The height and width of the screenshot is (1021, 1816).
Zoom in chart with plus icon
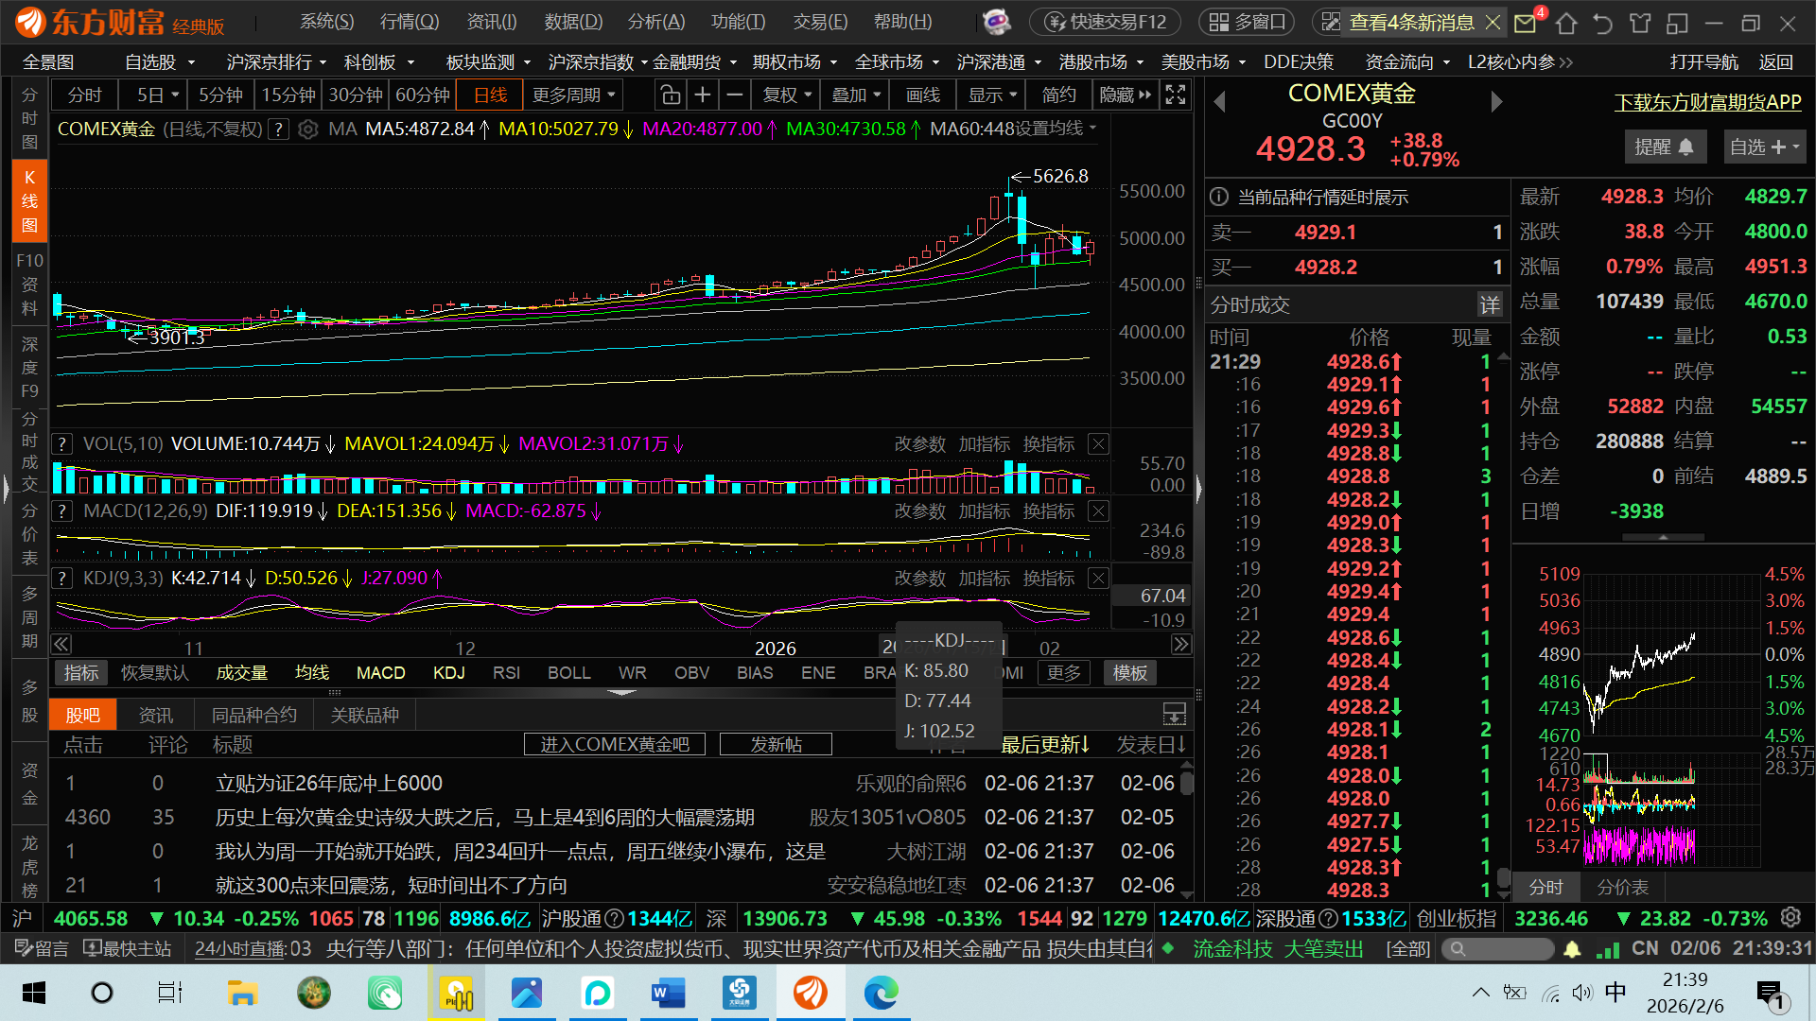702,95
